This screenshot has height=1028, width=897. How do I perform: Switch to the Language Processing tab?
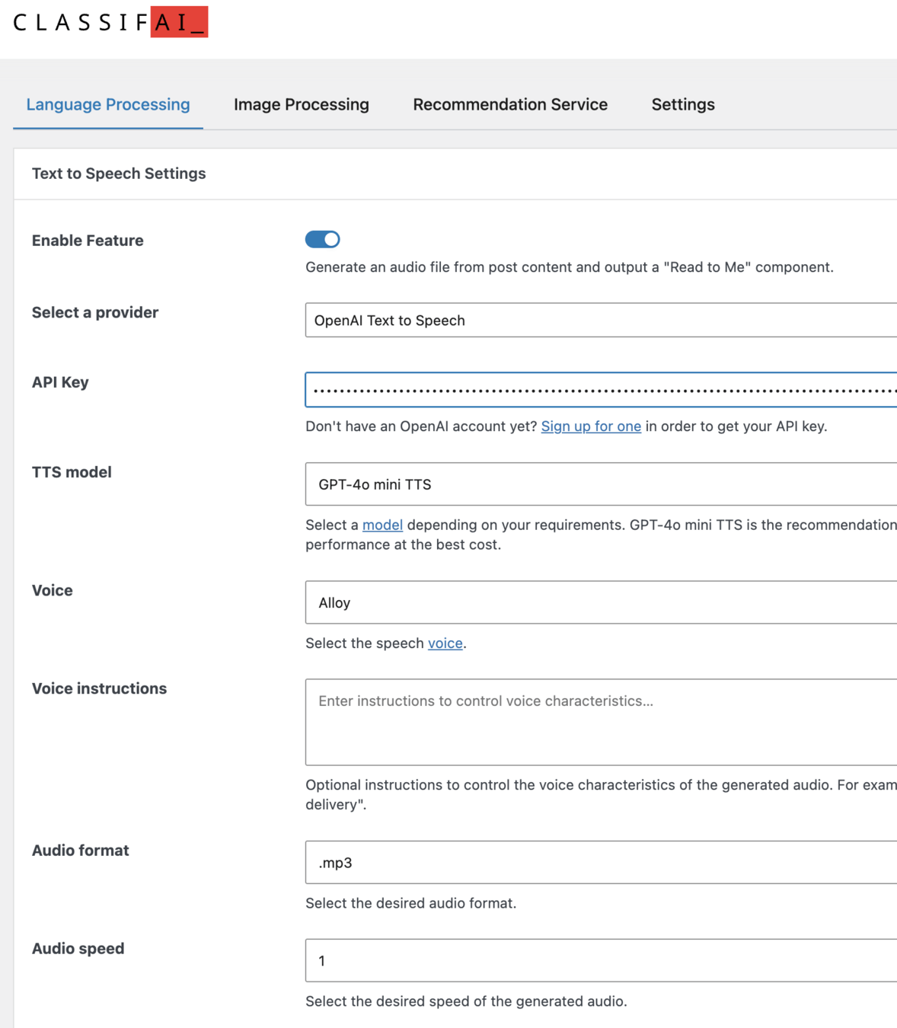click(x=108, y=104)
